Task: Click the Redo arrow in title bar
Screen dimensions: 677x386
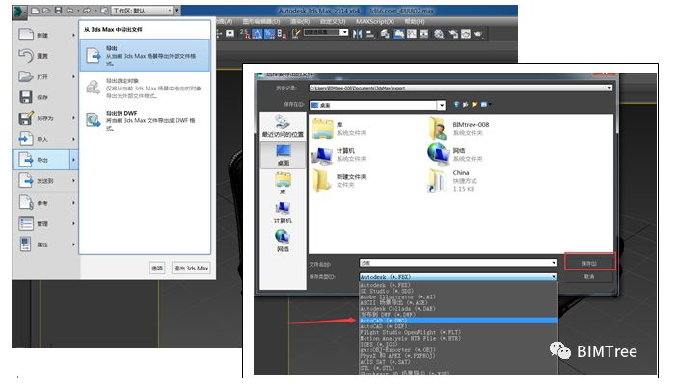Action: pyautogui.click(x=87, y=11)
